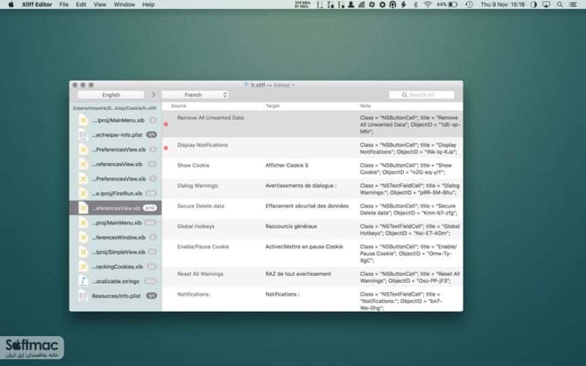Click target Activer/Mettre en pause Cookie
The height and width of the screenshot is (366, 586).
(x=305, y=247)
